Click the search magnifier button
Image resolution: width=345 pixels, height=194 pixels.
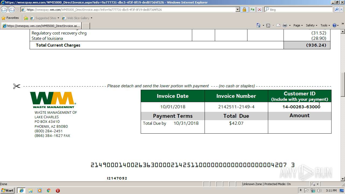click(x=336, y=10)
